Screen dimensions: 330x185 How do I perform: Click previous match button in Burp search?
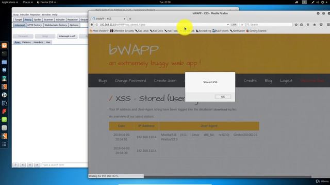(x=23, y=165)
